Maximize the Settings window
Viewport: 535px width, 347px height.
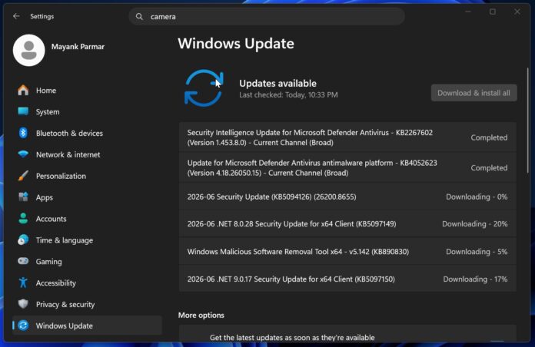point(493,12)
